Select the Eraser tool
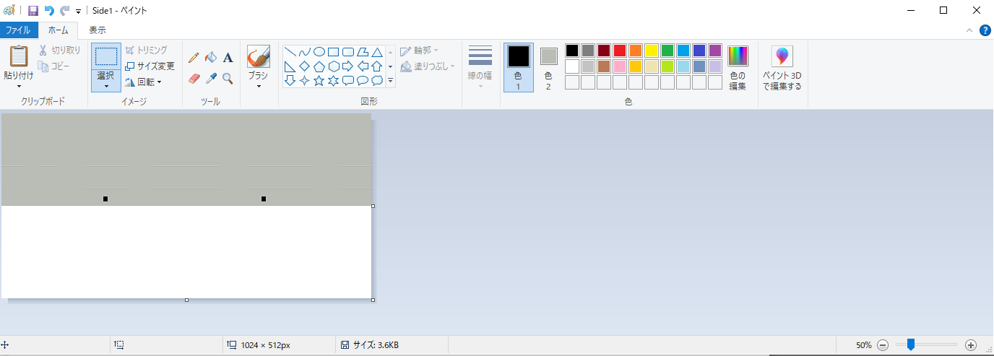The width and height of the screenshot is (994, 356). click(194, 78)
